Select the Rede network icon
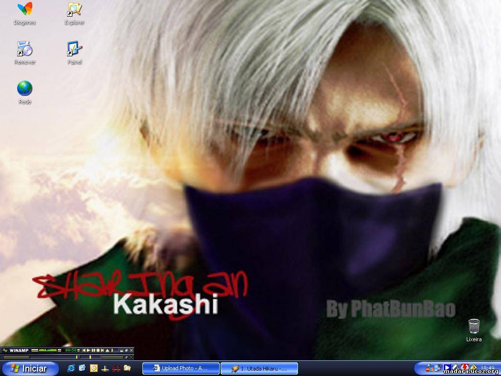Viewport: 501px width, 376px height. (x=24, y=89)
